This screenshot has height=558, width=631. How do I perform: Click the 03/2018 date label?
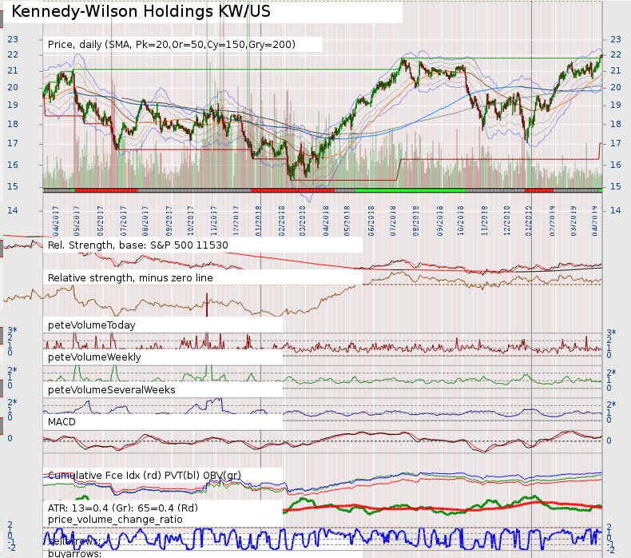[x=302, y=221]
